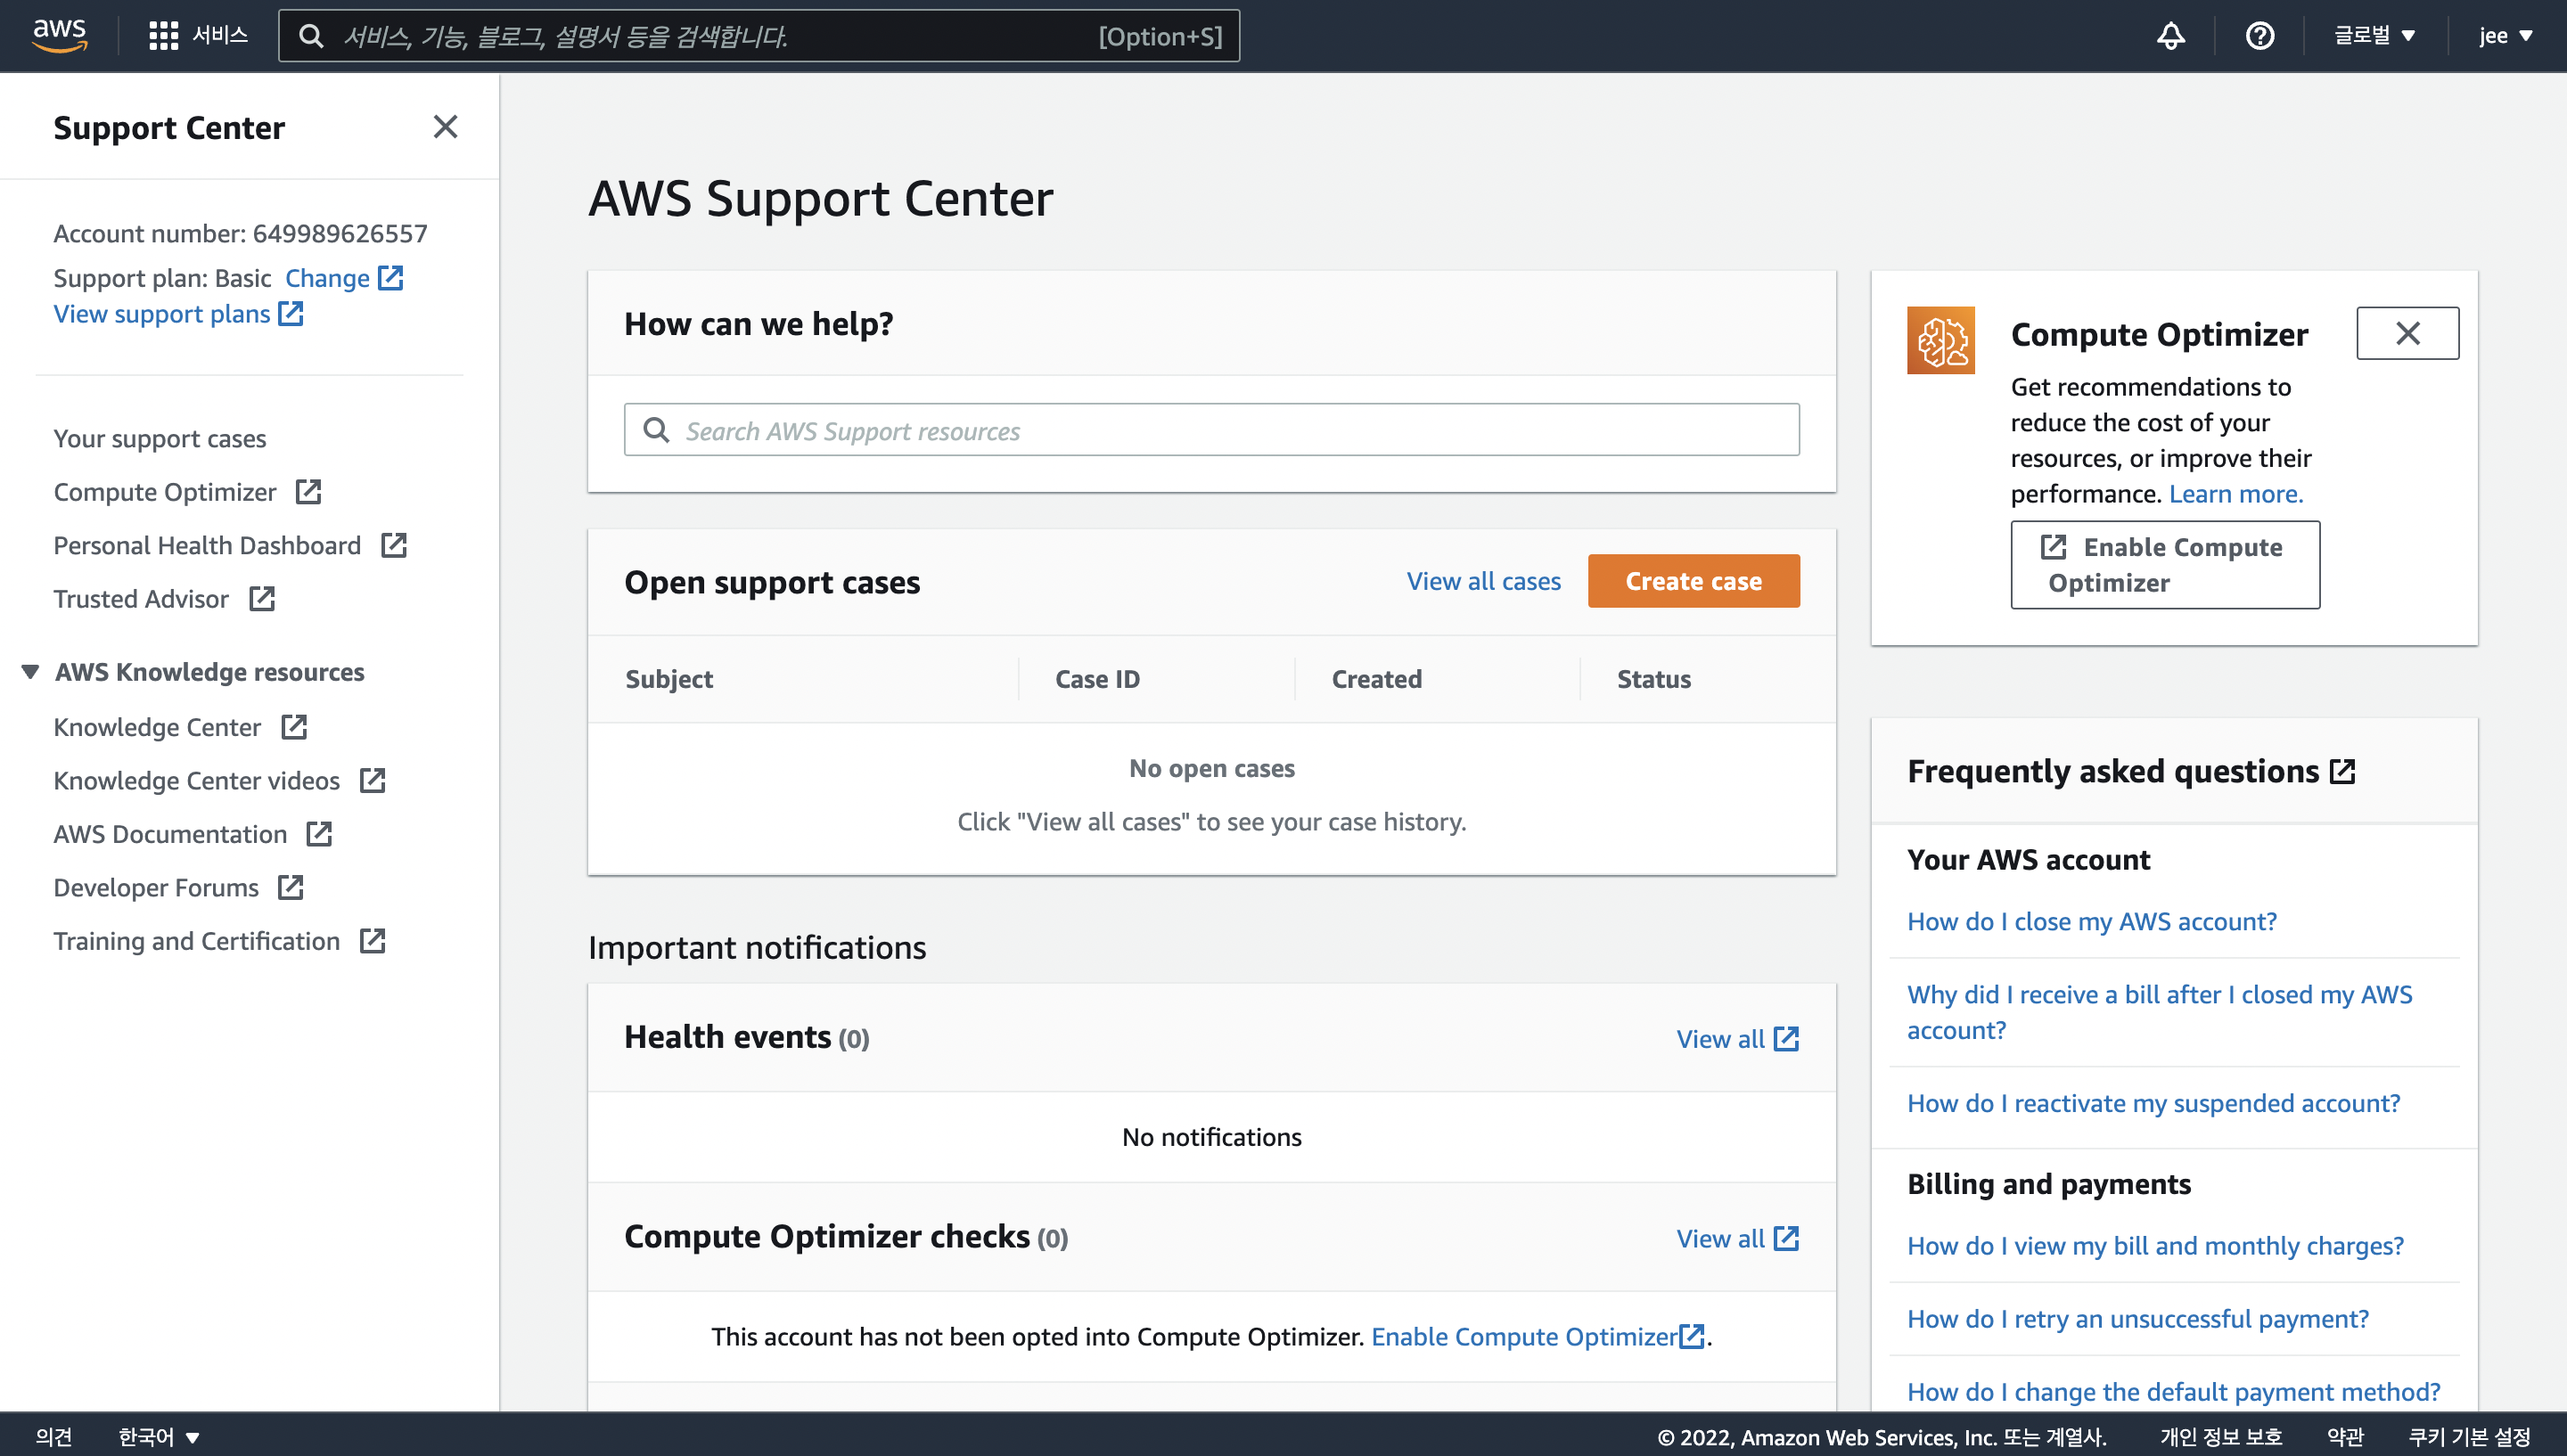The image size is (2567, 1456).
Task: Open 'How do I view my bill' FAQ
Action: pyautogui.click(x=2155, y=1246)
